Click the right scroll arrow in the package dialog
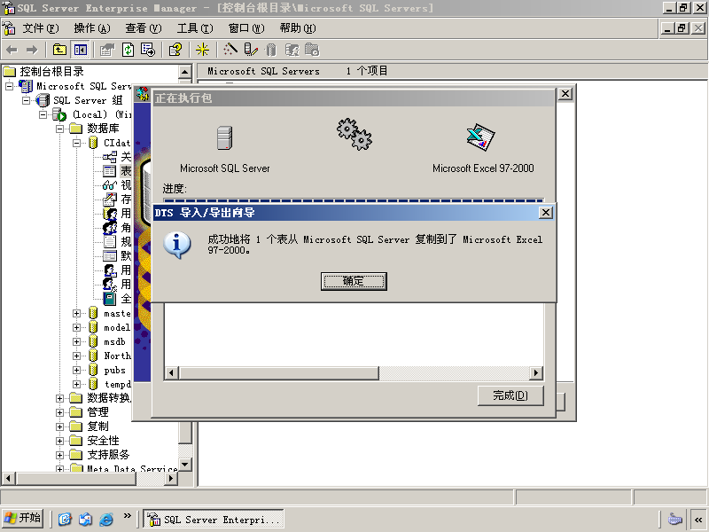709x532 pixels. (x=536, y=373)
